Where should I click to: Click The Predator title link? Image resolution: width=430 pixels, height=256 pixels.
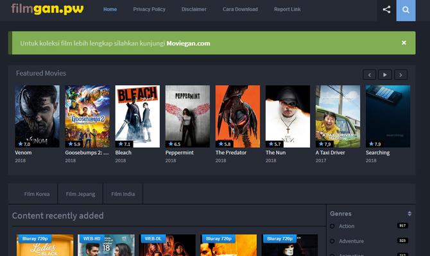pyautogui.click(x=231, y=152)
